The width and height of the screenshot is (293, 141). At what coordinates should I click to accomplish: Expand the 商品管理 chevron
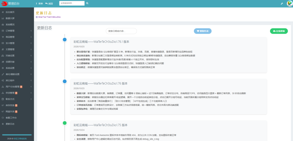31,37
